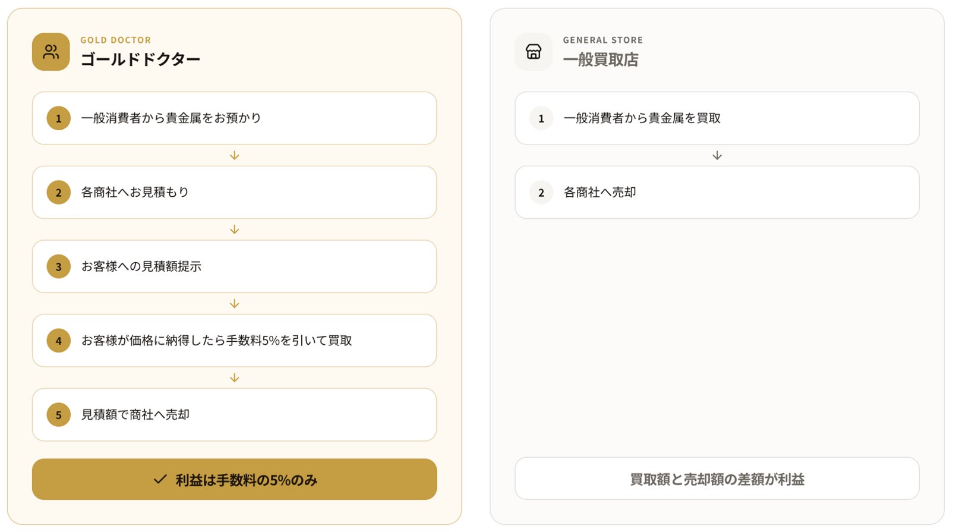The width and height of the screenshot is (953, 532).
Task: Click the gray arrow between General Store steps
Action: 717,155
